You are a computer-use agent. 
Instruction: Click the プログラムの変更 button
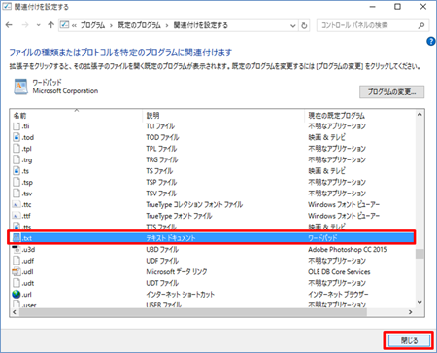pyautogui.click(x=391, y=92)
